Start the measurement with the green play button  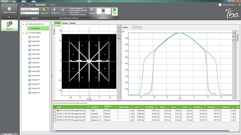click(115, 11)
